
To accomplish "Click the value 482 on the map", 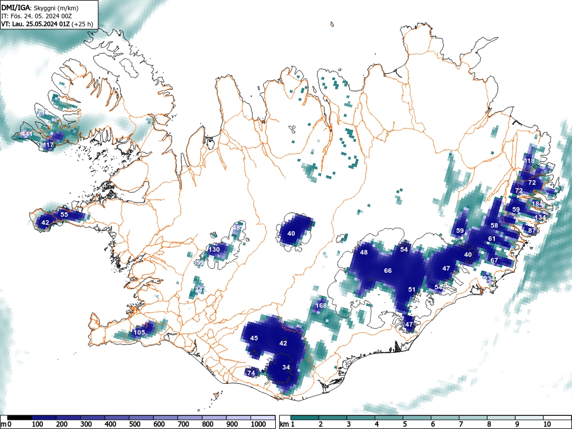I will (x=237, y=228).
